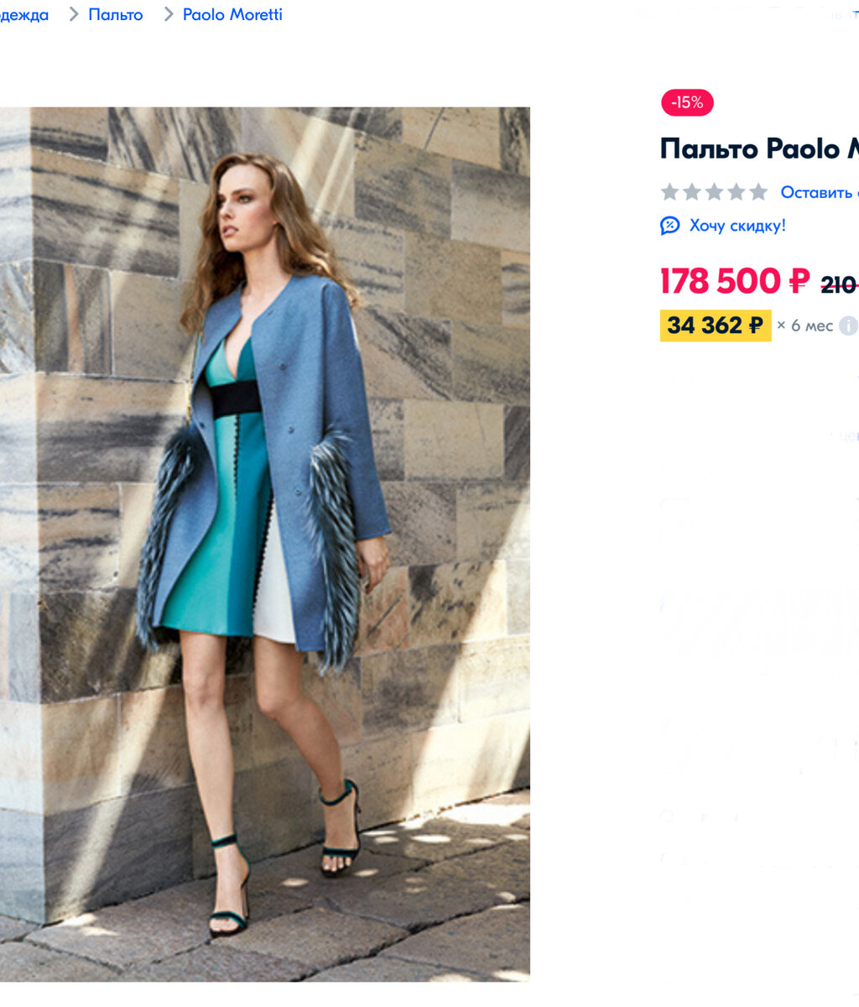
Task: Rate the coat two stars
Action: pos(692,192)
